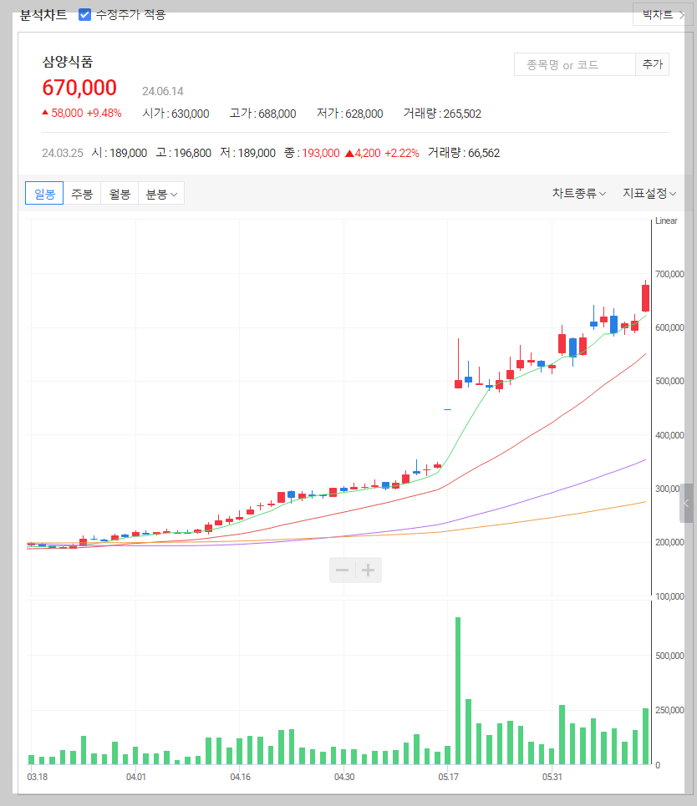Zoom in chart with plus button
697x806 pixels.
point(369,570)
